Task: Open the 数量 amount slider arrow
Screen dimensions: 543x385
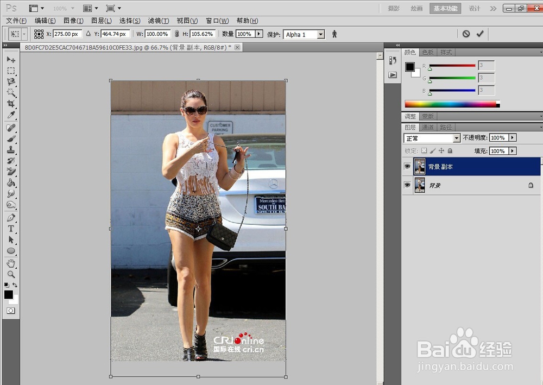Action: click(259, 34)
